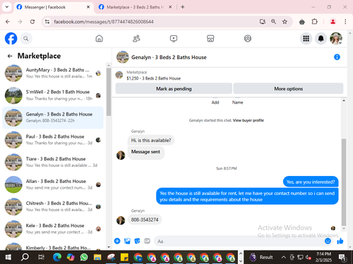
Task: Attach a photo file icon
Action: point(127,241)
